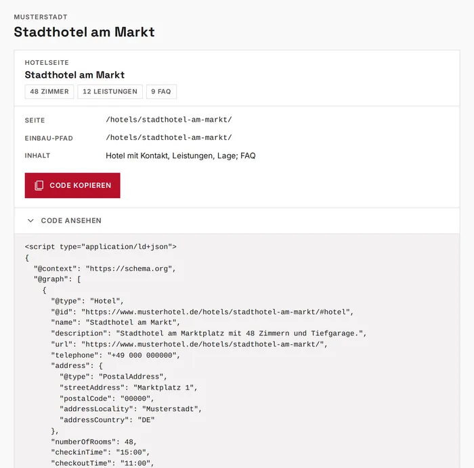The height and width of the screenshot is (468, 474).
Task: Click the script type application/ld+json line
Action: [101, 247]
